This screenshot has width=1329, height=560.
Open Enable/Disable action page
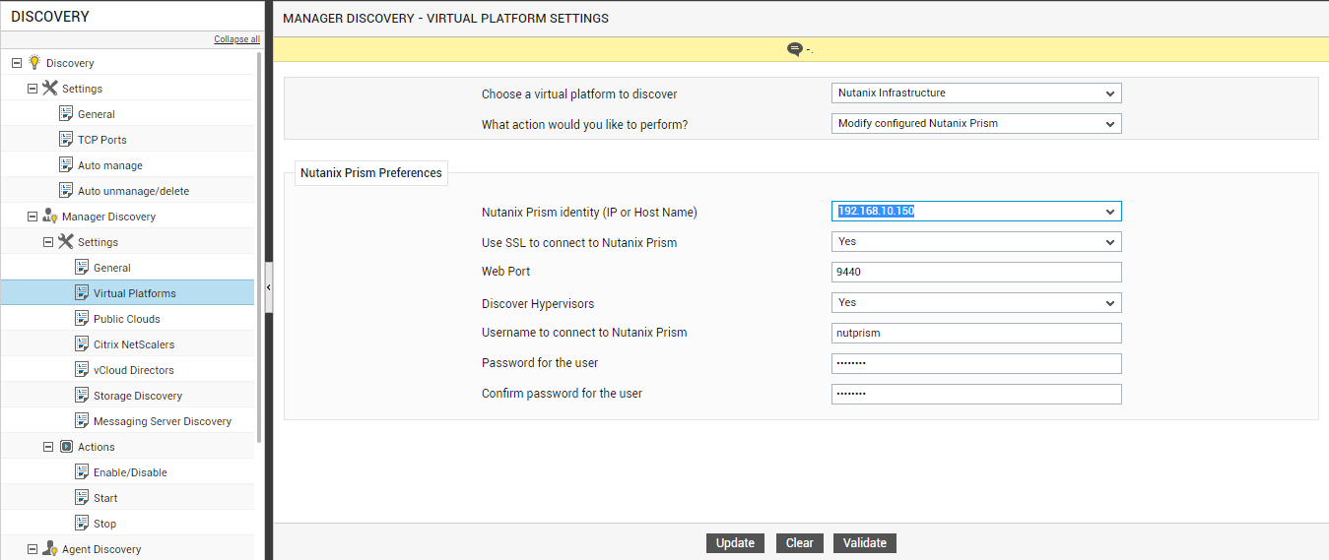tap(130, 471)
